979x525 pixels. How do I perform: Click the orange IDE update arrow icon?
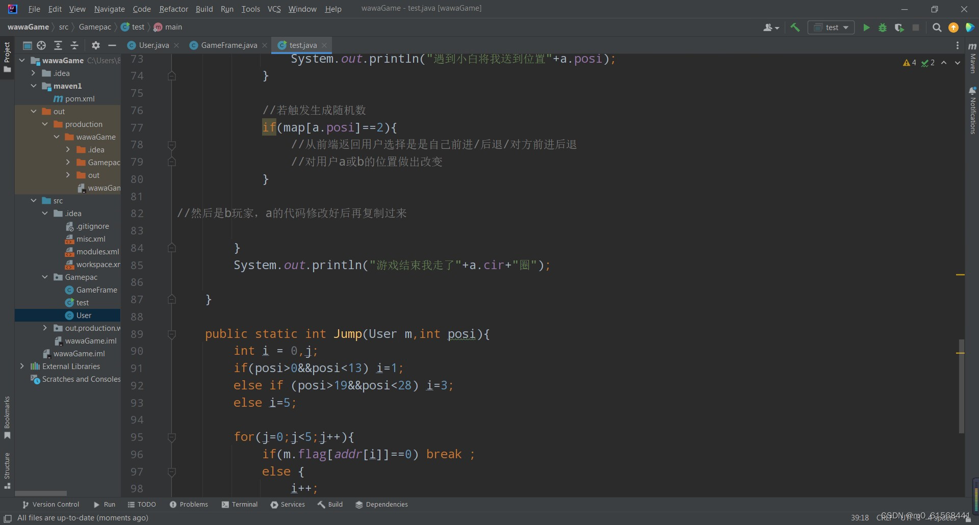click(x=953, y=28)
